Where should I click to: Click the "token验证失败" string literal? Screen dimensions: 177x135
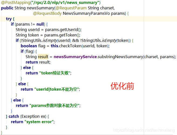pos(55,73)
